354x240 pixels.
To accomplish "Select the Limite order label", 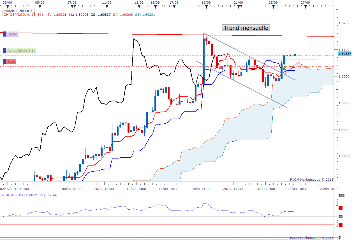I will [x=12, y=34].
